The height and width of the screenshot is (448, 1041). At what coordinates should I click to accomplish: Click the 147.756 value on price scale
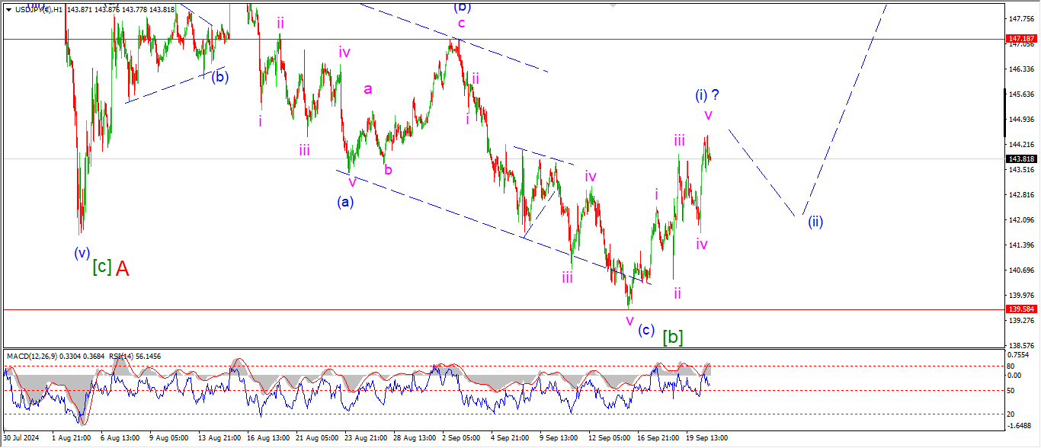click(x=1019, y=18)
